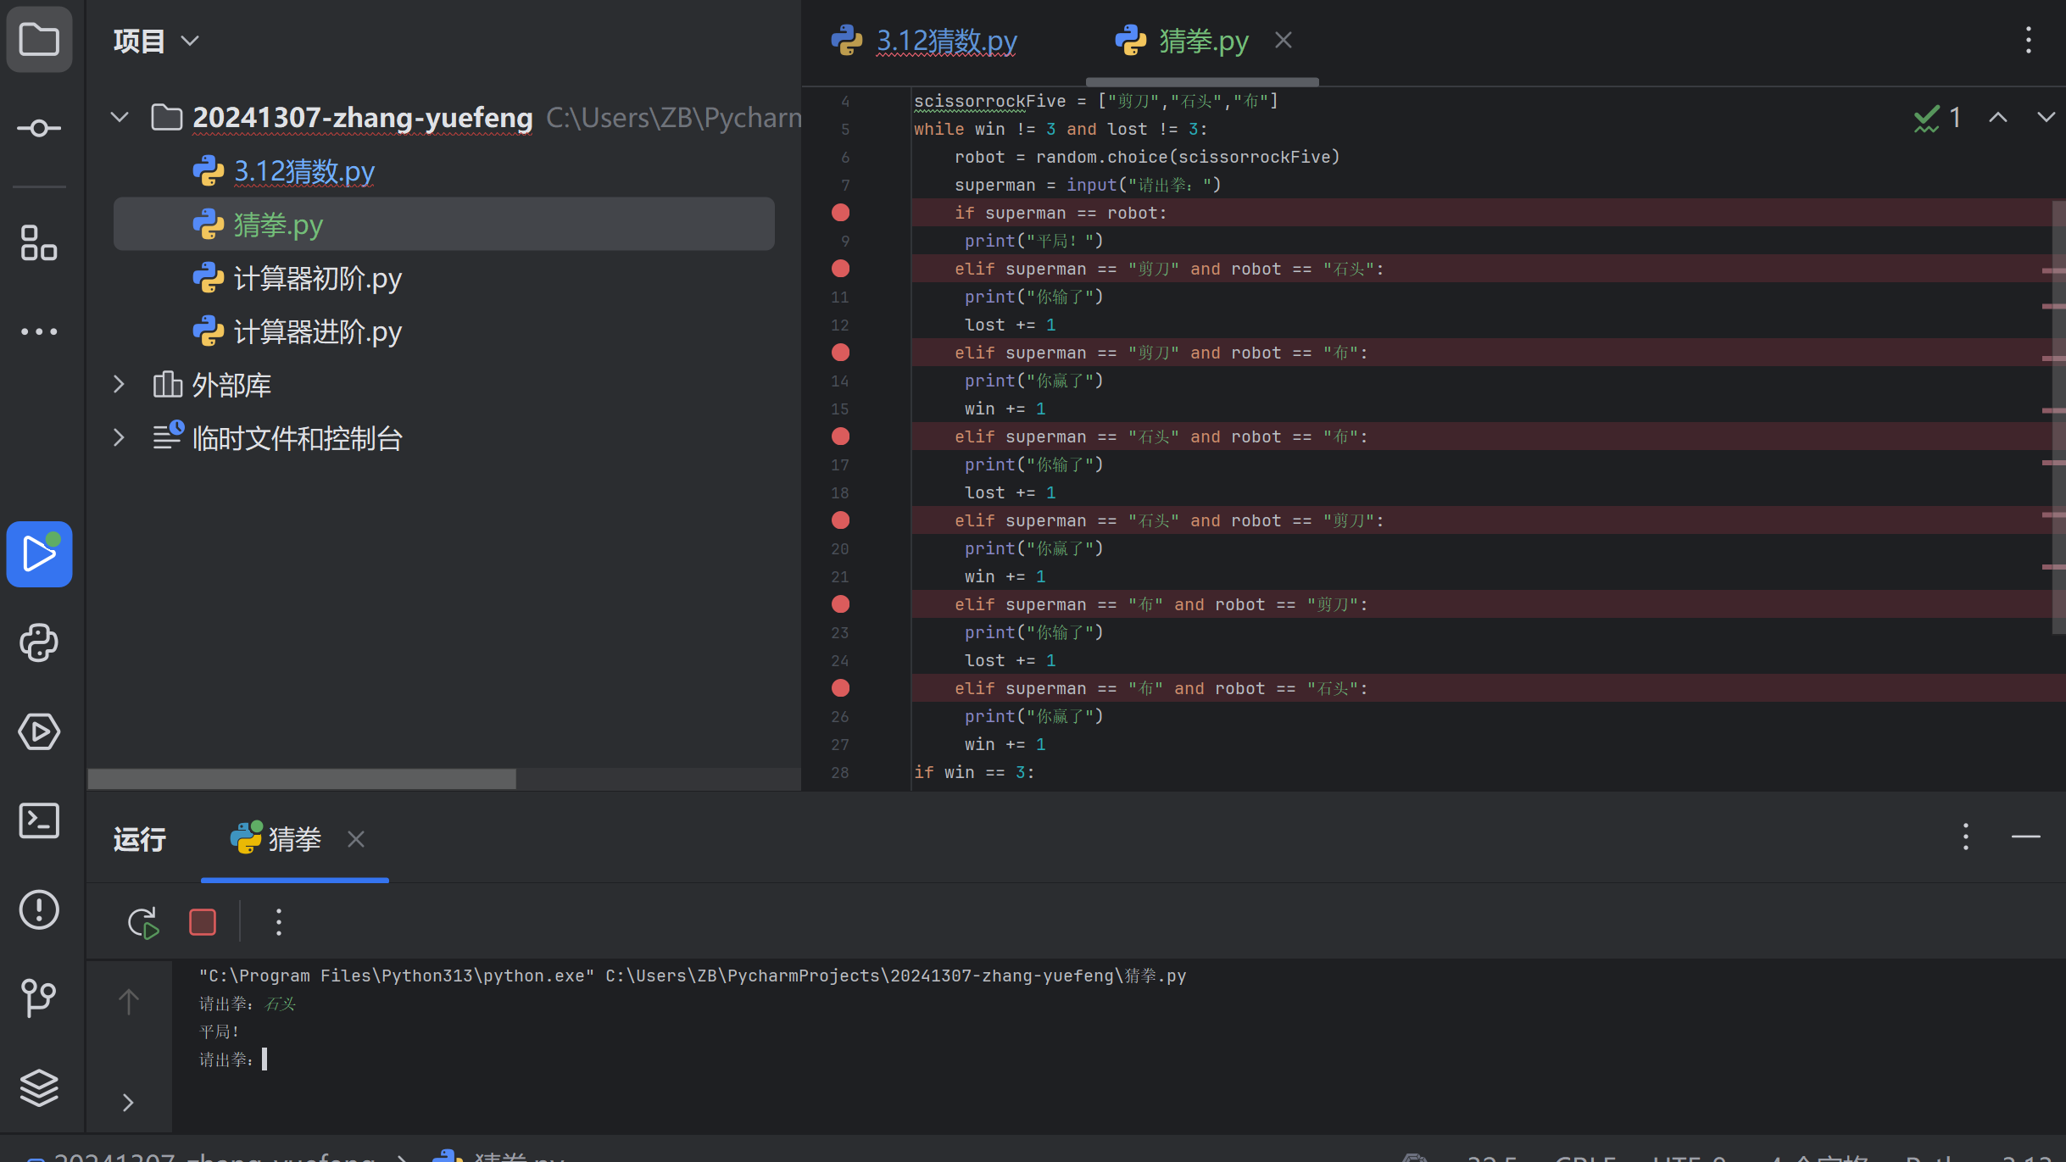Viewport: 2066px width, 1162px height.
Task: Open the Structure tool window icon
Action: tap(39, 243)
